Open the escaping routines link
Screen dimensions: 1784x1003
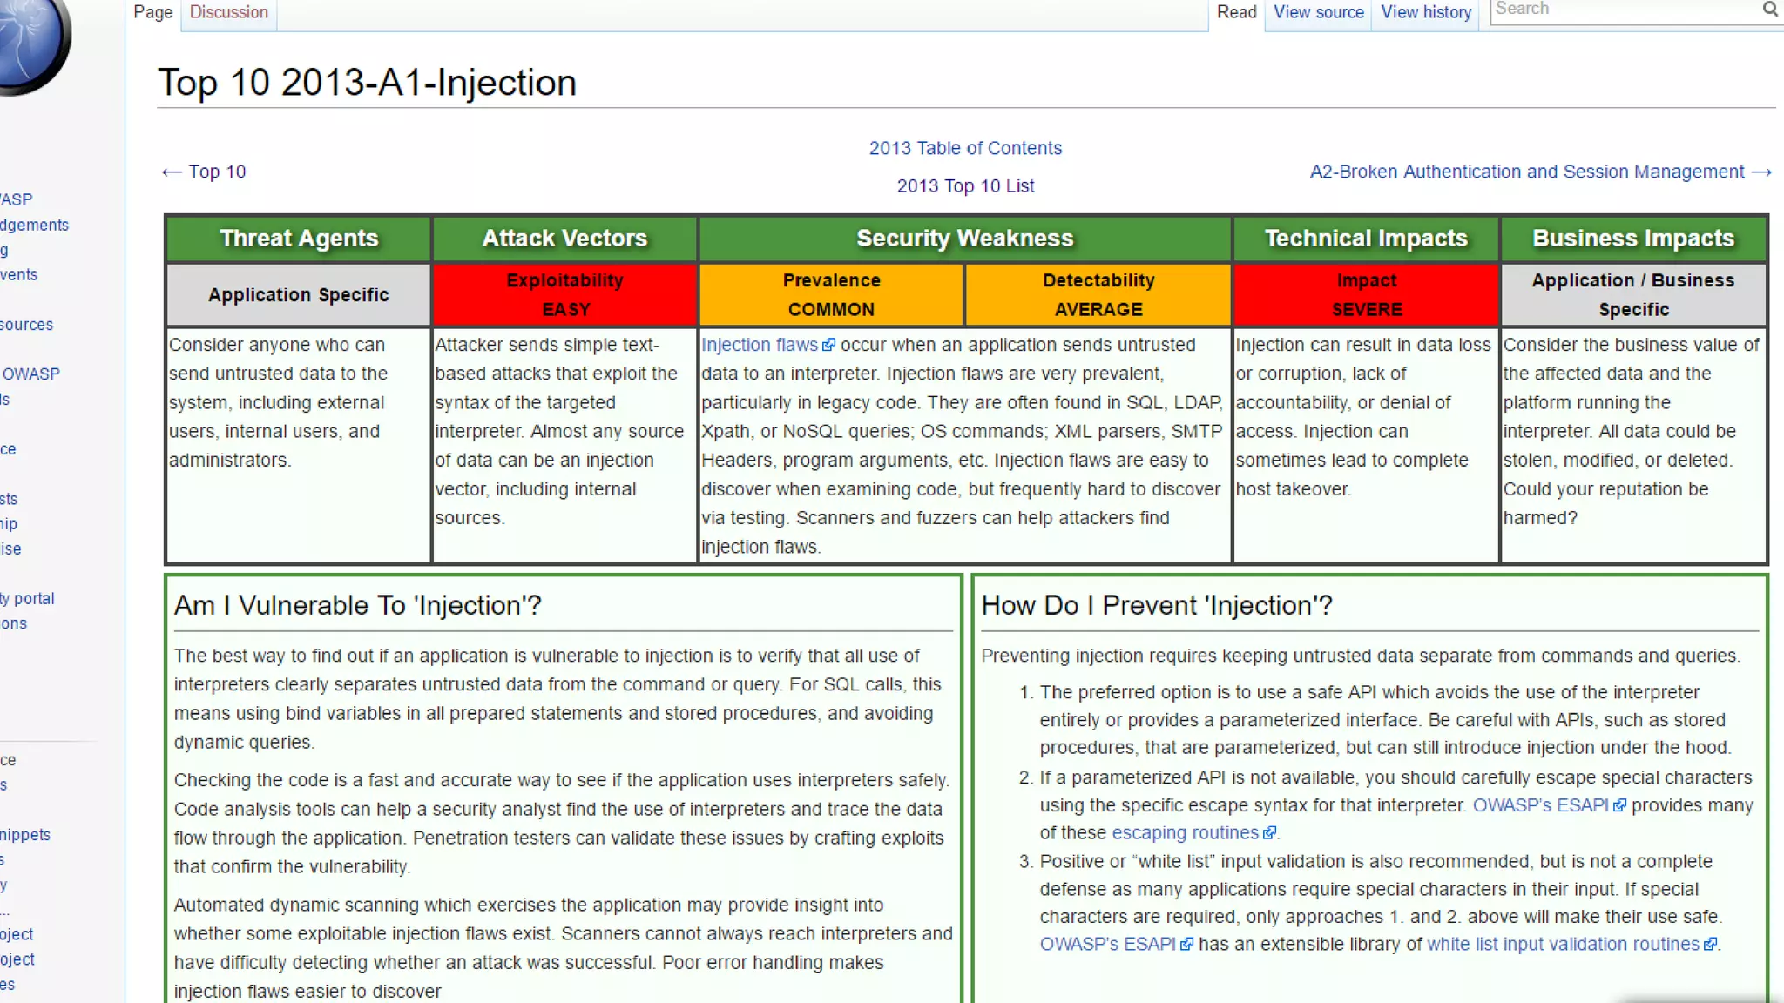[1184, 832]
